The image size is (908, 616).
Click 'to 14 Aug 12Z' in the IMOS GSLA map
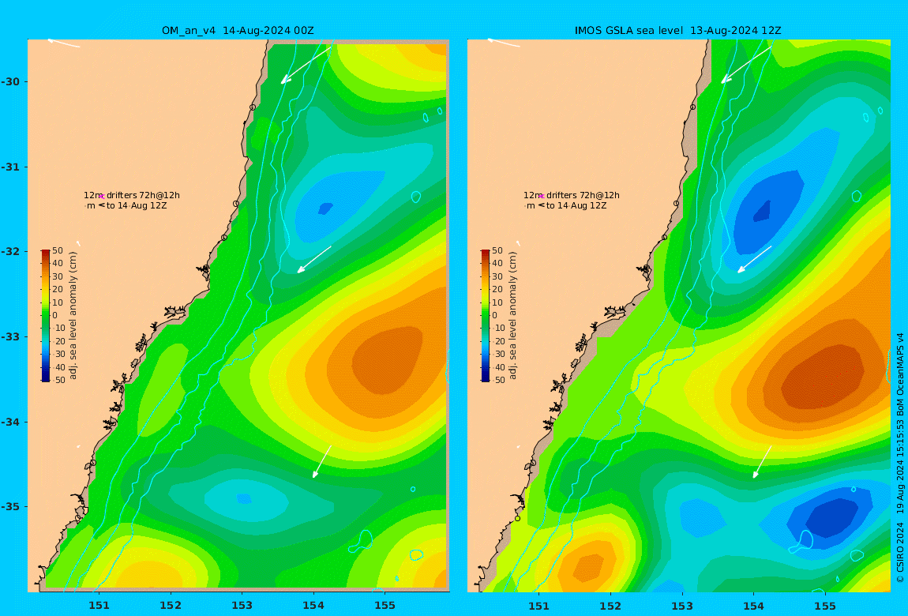(x=576, y=205)
